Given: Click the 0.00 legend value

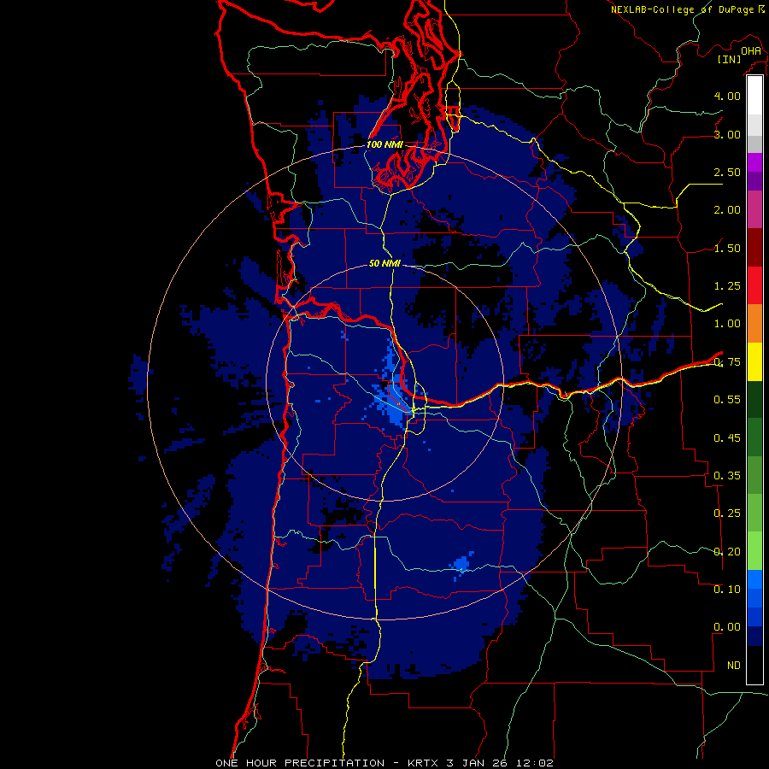Looking at the screenshot, I should 727,627.
